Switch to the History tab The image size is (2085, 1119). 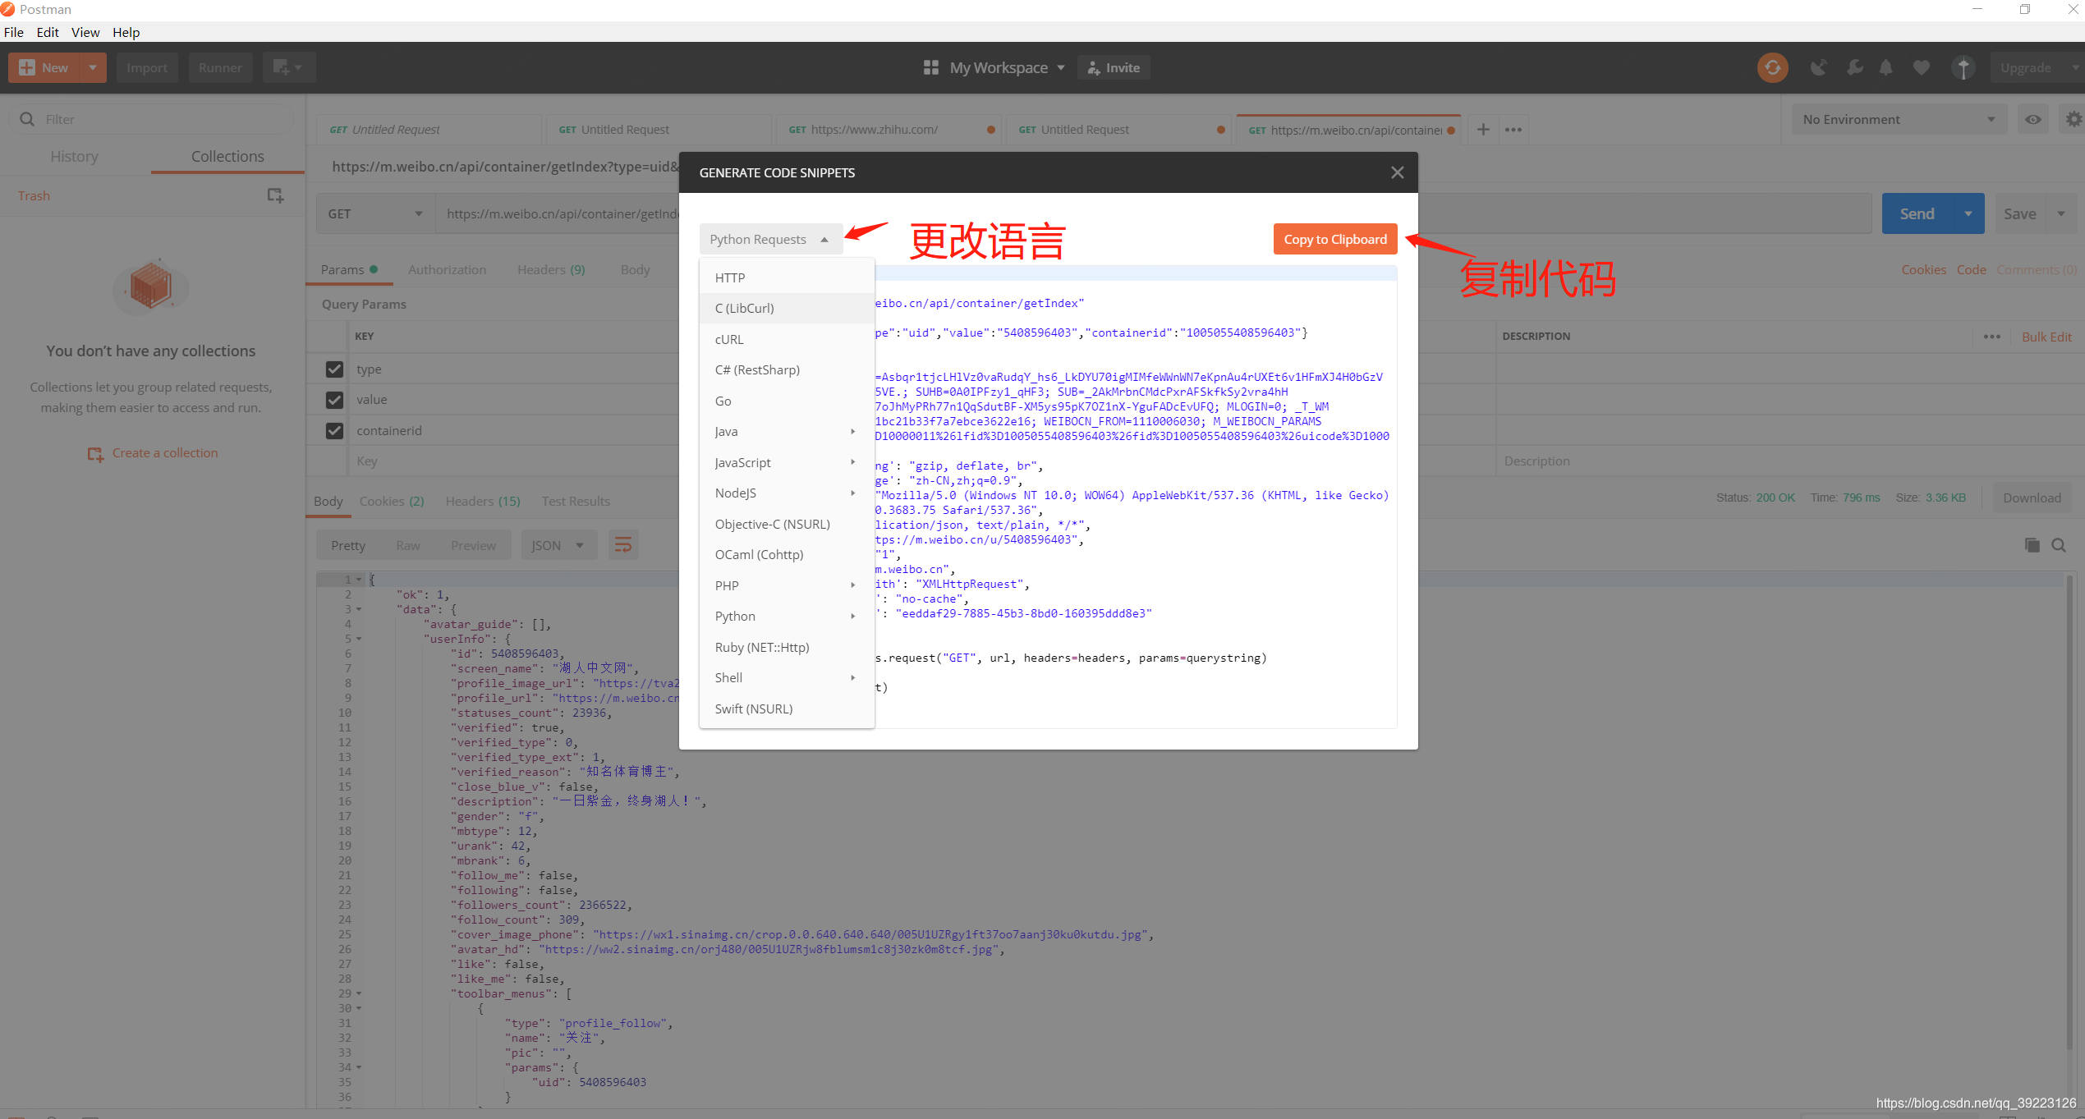(74, 156)
